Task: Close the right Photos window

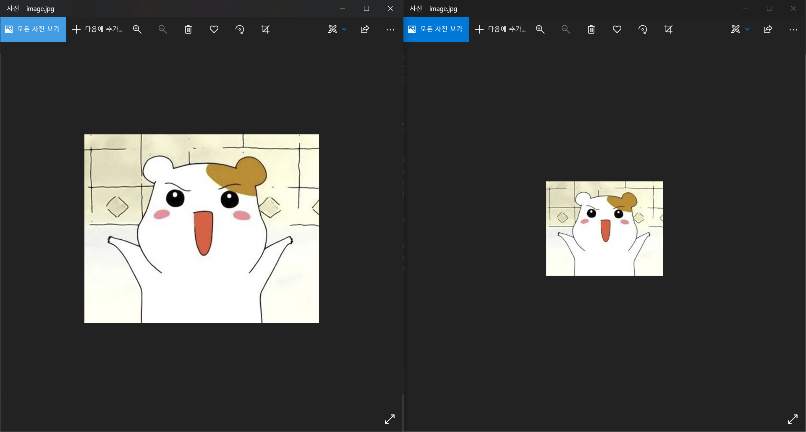Action: pyautogui.click(x=793, y=8)
